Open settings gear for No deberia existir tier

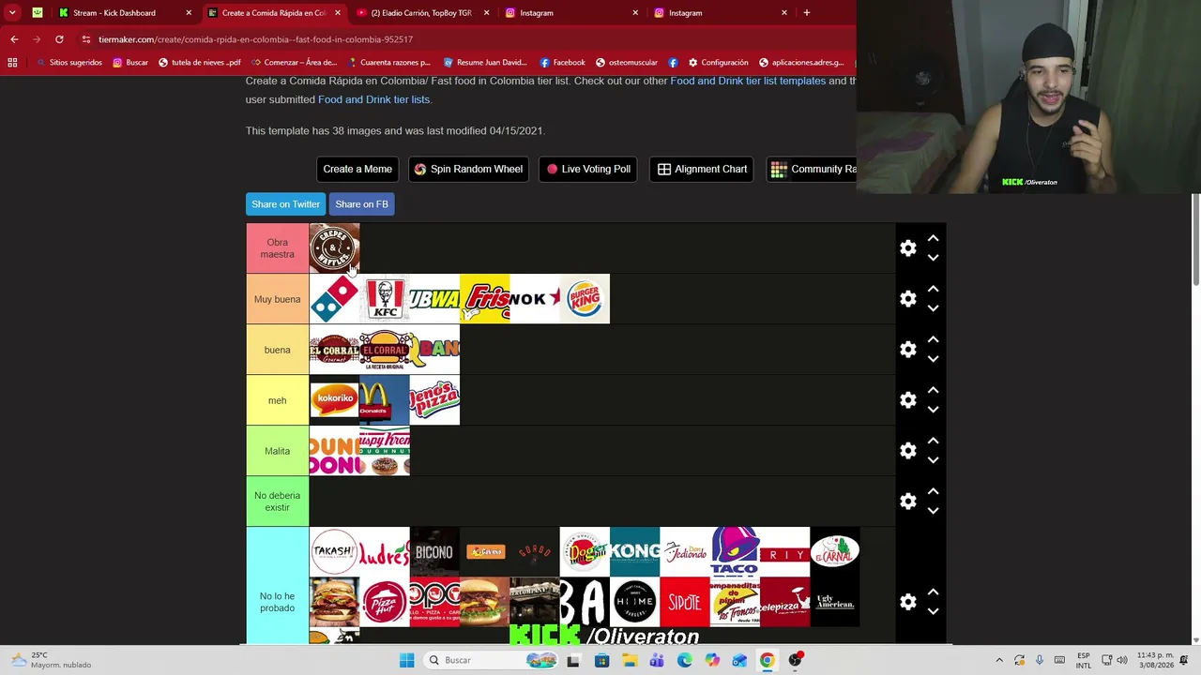point(907,502)
